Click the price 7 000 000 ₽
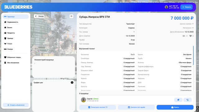199x112 pixels. [182, 18]
